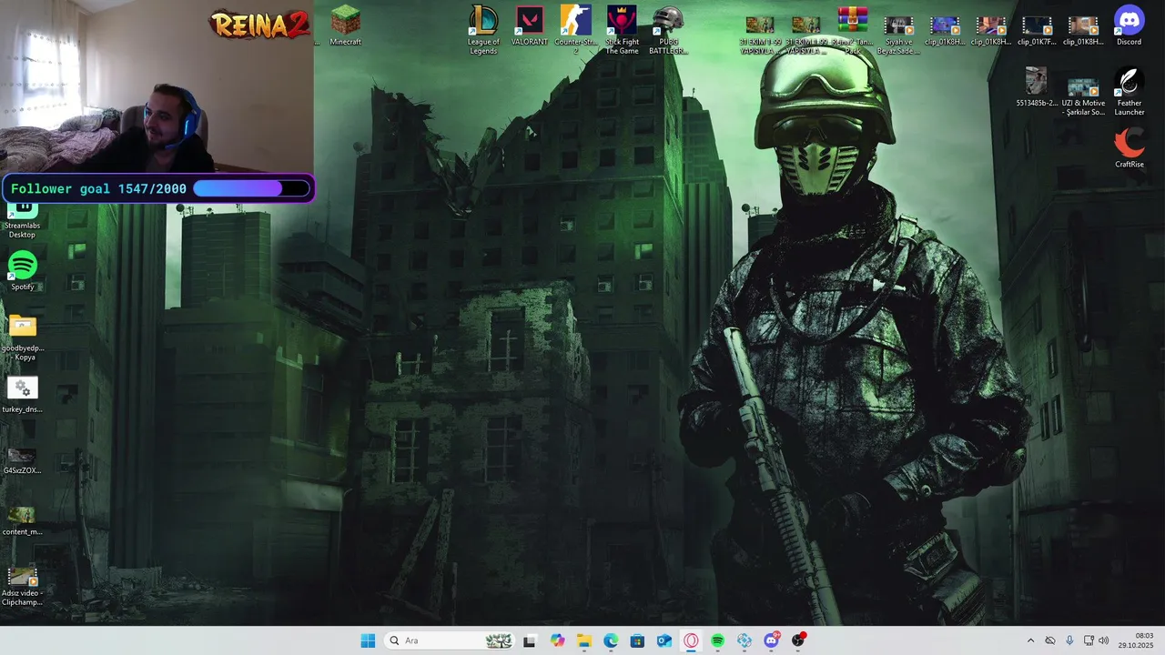Click the webcam overlay of the streamer

coord(157,86)
